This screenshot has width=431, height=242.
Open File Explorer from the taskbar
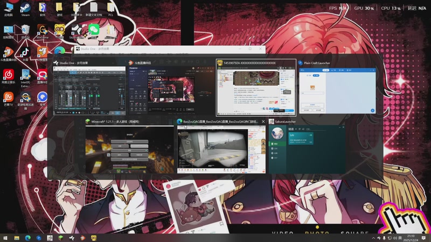(17, 238)
